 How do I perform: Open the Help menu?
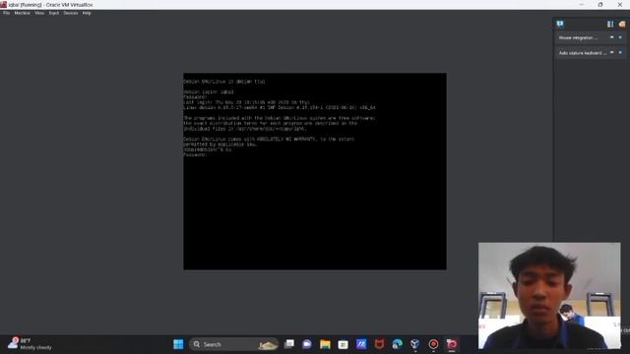(x=87, y=13)
